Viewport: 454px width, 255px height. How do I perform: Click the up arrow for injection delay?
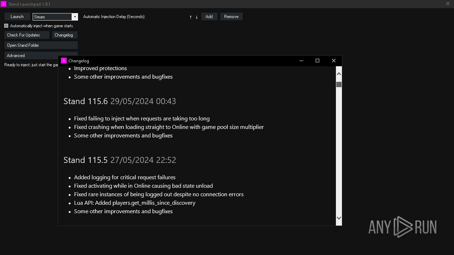coord(190,17)
